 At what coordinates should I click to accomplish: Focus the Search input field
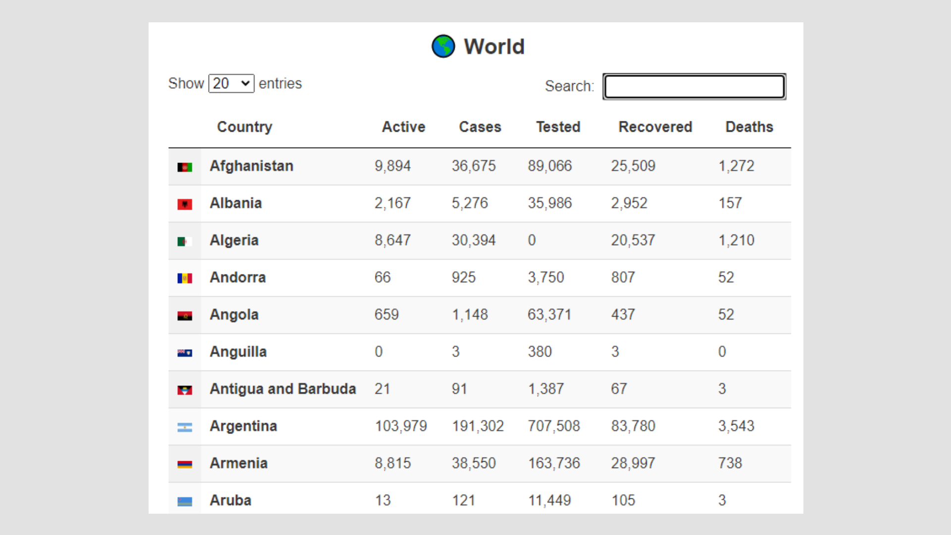(694, 87)
